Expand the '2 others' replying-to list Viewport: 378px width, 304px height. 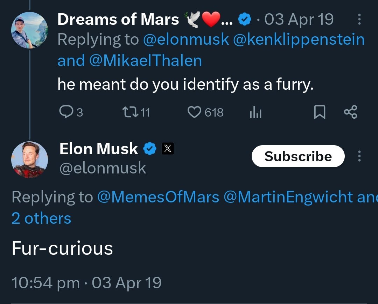point(41,218)
